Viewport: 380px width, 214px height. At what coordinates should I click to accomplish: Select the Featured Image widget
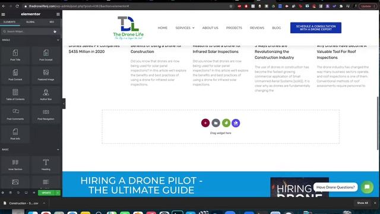click(46, 75)
